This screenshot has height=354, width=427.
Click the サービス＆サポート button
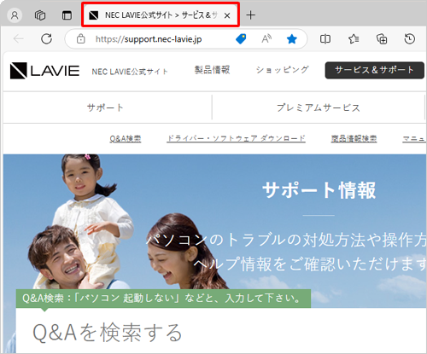[x=375, y=70]
